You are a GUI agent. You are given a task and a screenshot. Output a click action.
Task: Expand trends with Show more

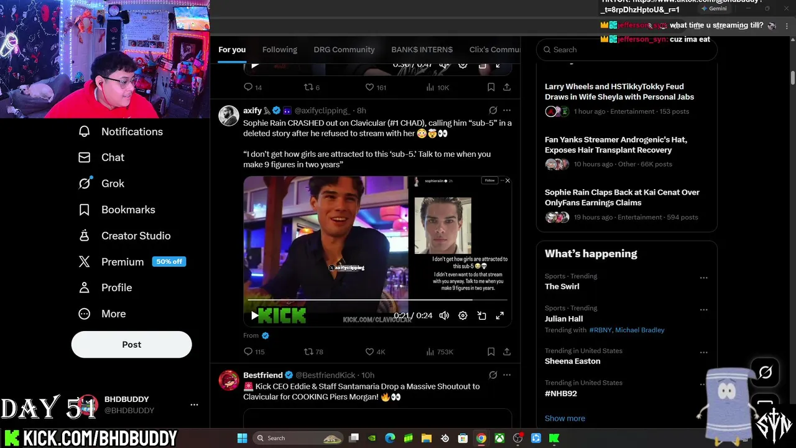click(565, 418)
